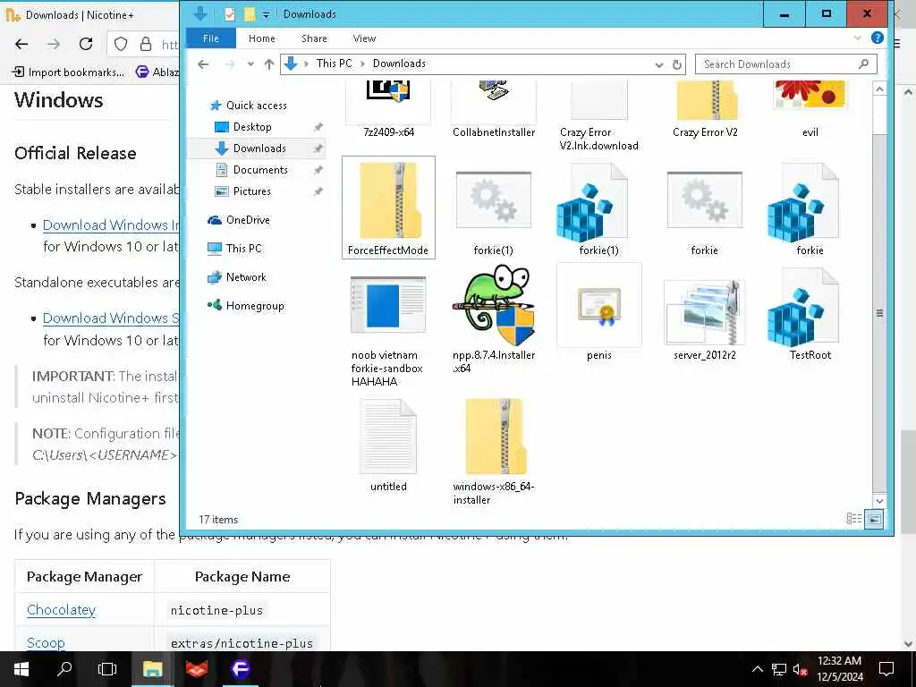Image resolution: width=916 pixels, height=687 pixels.
Task: Click Download Windows Standalone link in browser
Action: (111, 318)
